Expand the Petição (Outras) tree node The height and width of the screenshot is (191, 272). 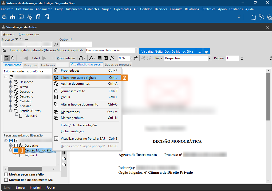pyautogui.click(x=11, y=111)
